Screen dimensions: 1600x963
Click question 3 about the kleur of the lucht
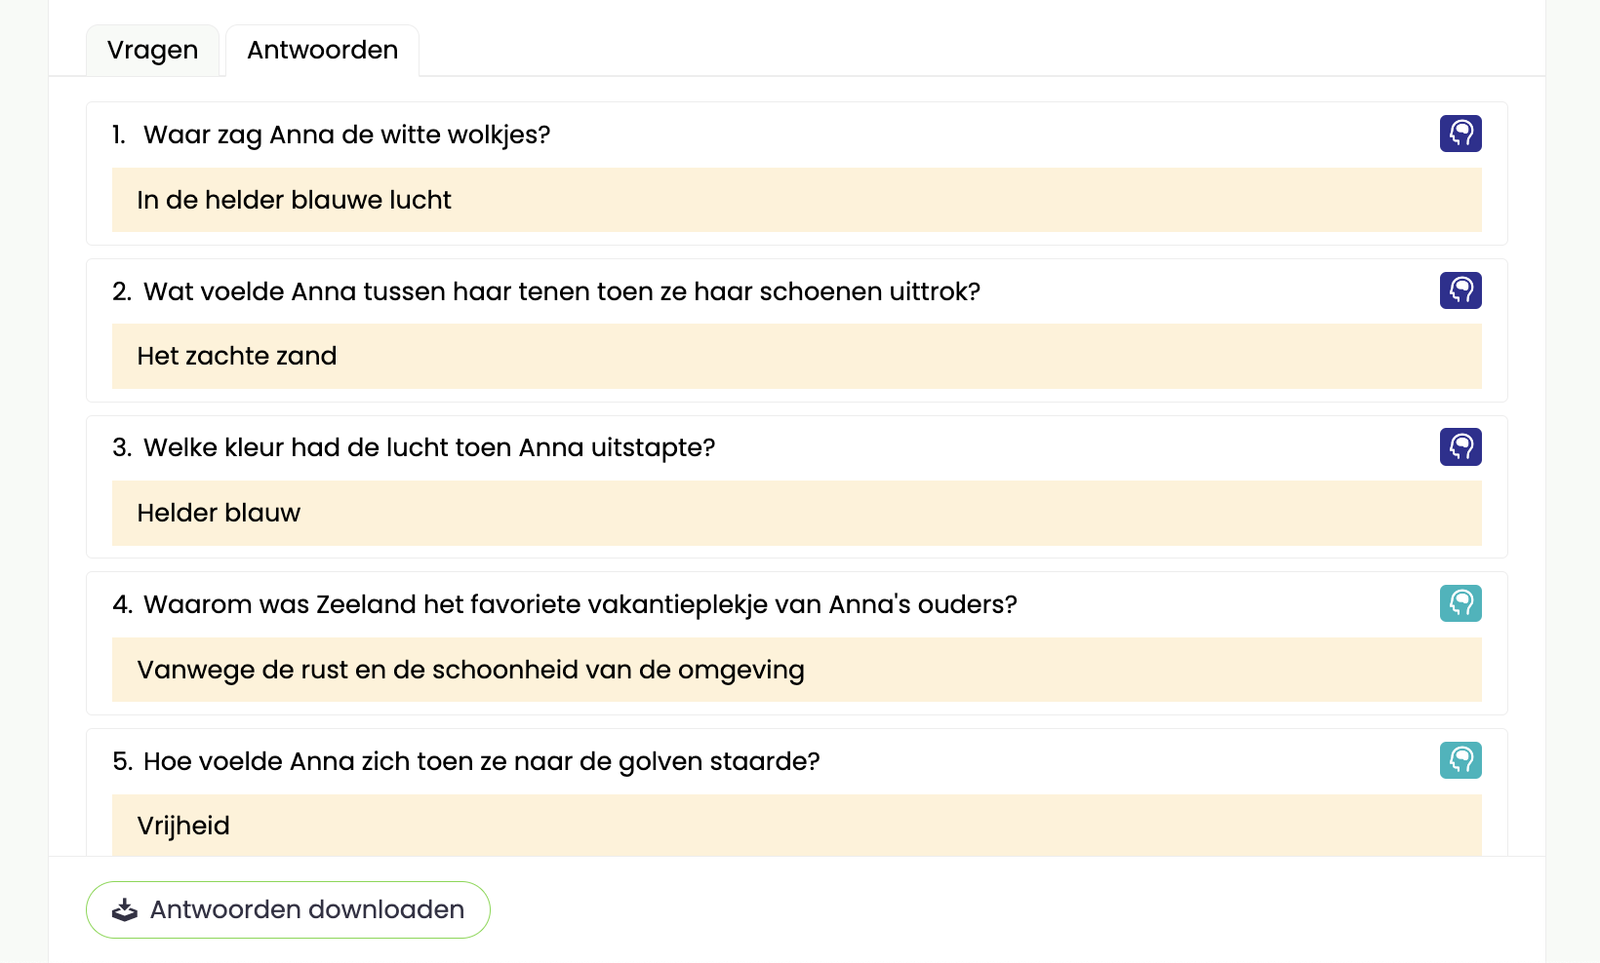click(x=429, y=447)
